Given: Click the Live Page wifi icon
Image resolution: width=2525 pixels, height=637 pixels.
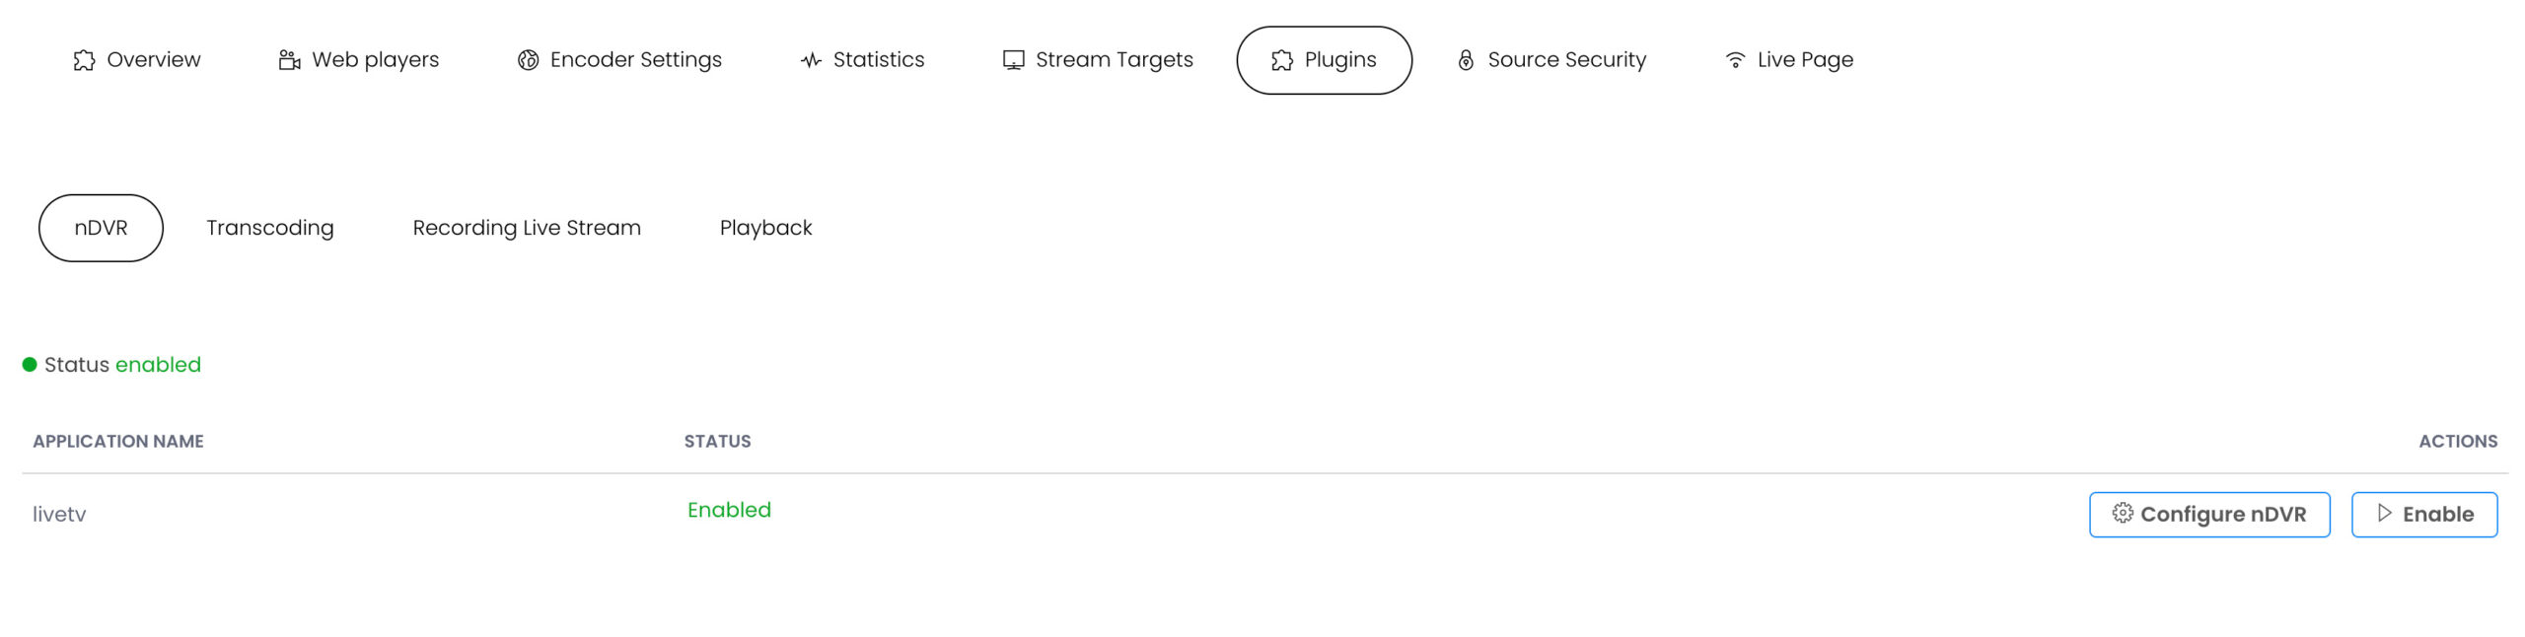Looking at the screenshot, I should point(1734,60).
